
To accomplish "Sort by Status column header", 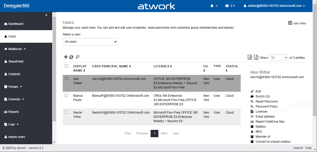I will [232, 68].
